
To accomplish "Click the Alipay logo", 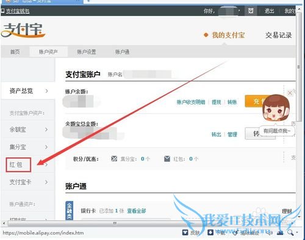I will [x=23, y=31].
